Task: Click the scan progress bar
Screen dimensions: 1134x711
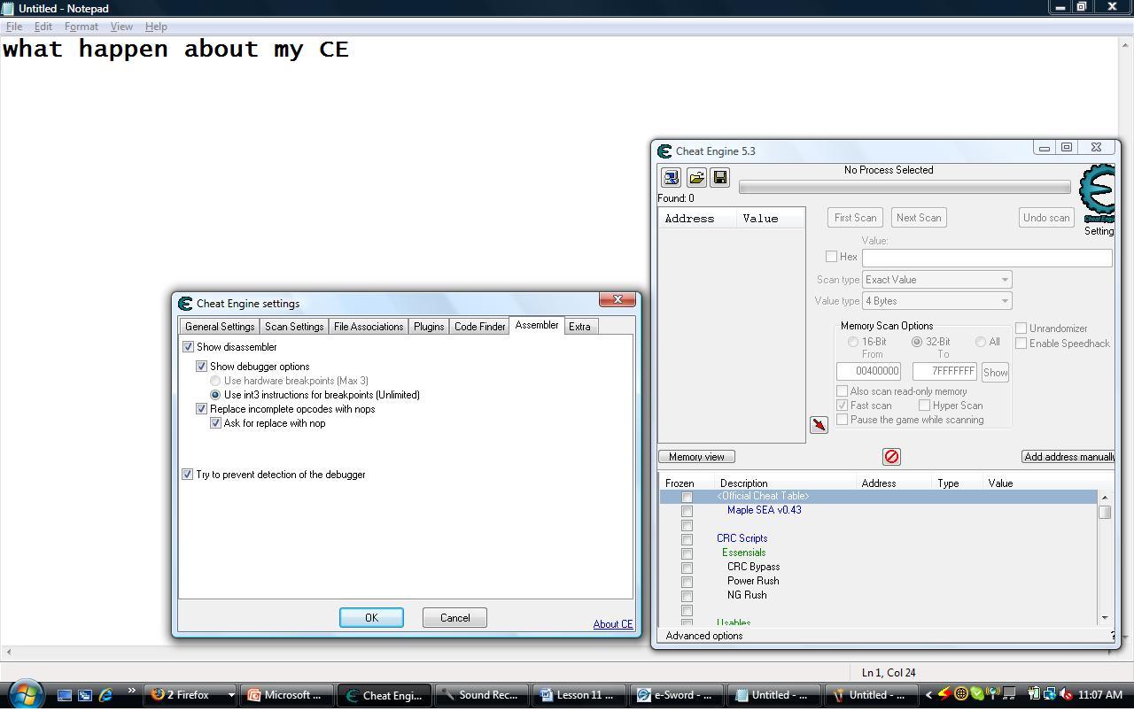Action: [x=905, y=187]
